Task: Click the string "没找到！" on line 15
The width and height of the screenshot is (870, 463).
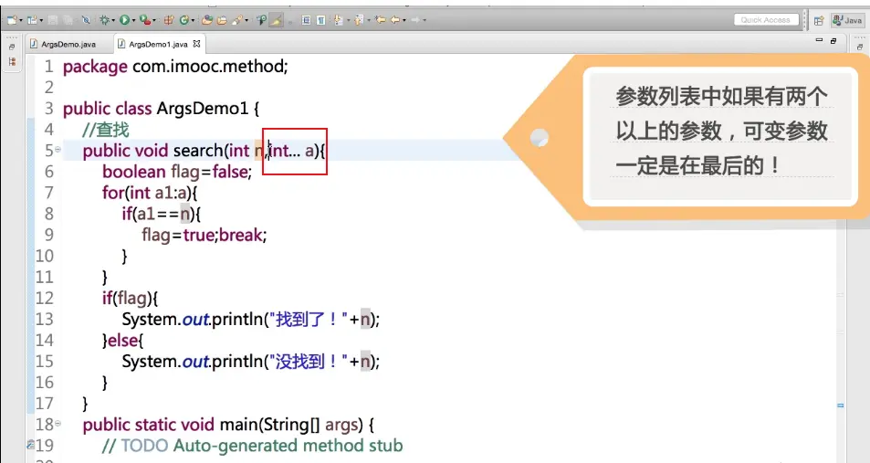Action: pyautogui.click(x=307, y=362)
